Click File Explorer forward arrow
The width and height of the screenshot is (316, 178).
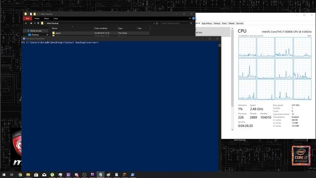pyautogui.click(x=31, y=23)
